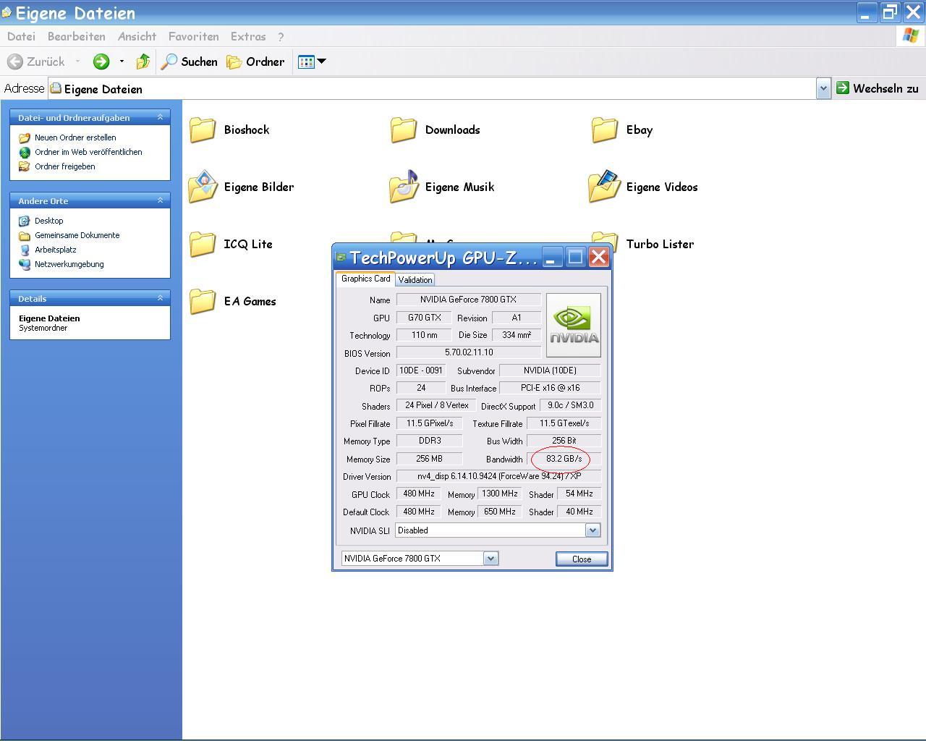Go to Desktop in Andere Orte

tap(48, 221)
